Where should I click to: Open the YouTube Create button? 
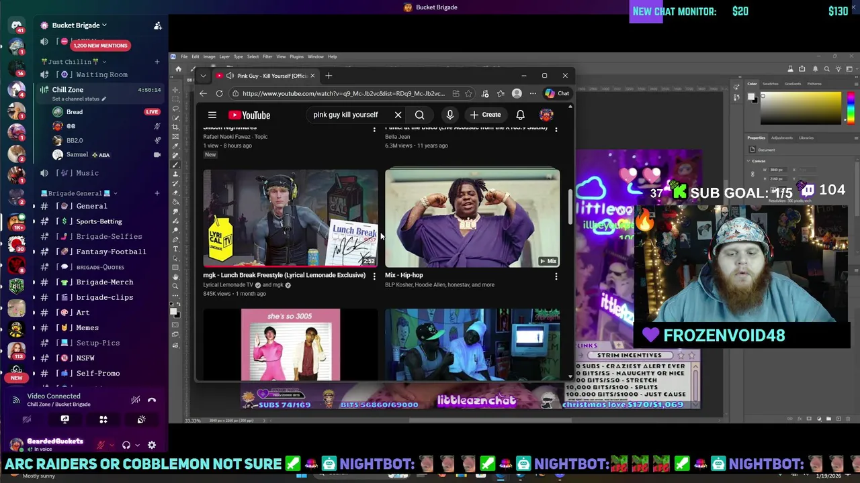(x=486, y=115)
